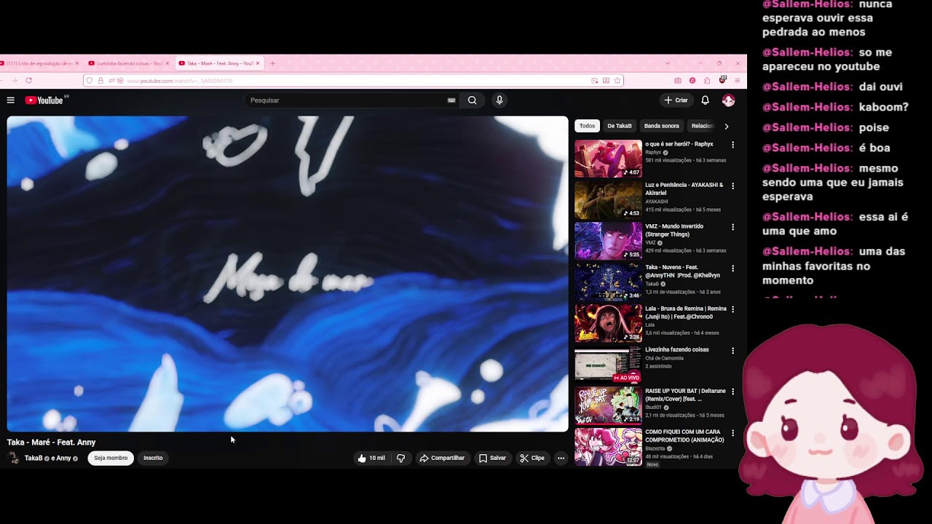Open the account avatar menu

728,100
